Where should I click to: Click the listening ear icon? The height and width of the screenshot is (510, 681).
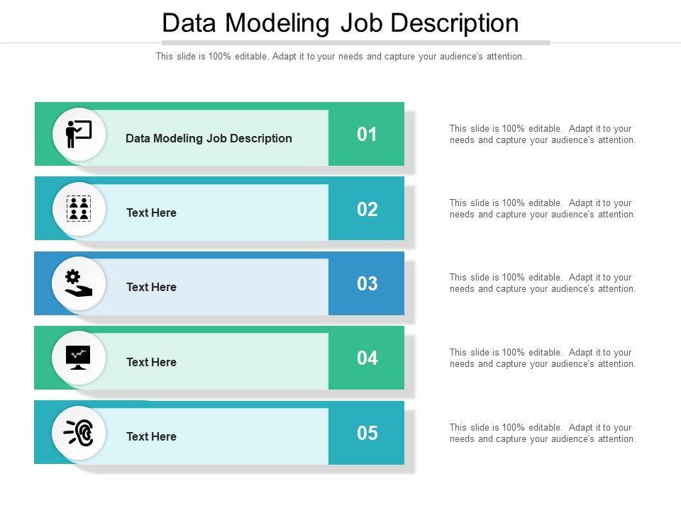click(x=79, y=432)
